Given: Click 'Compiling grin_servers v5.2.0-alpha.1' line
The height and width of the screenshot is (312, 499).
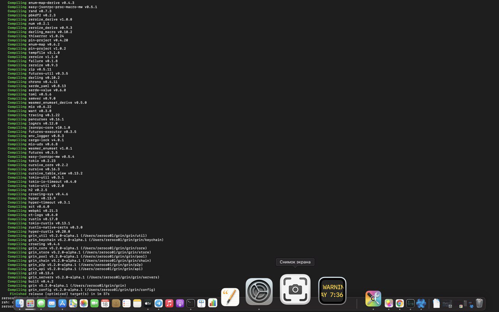Looking at the screenshot, I should pos(83,277).
